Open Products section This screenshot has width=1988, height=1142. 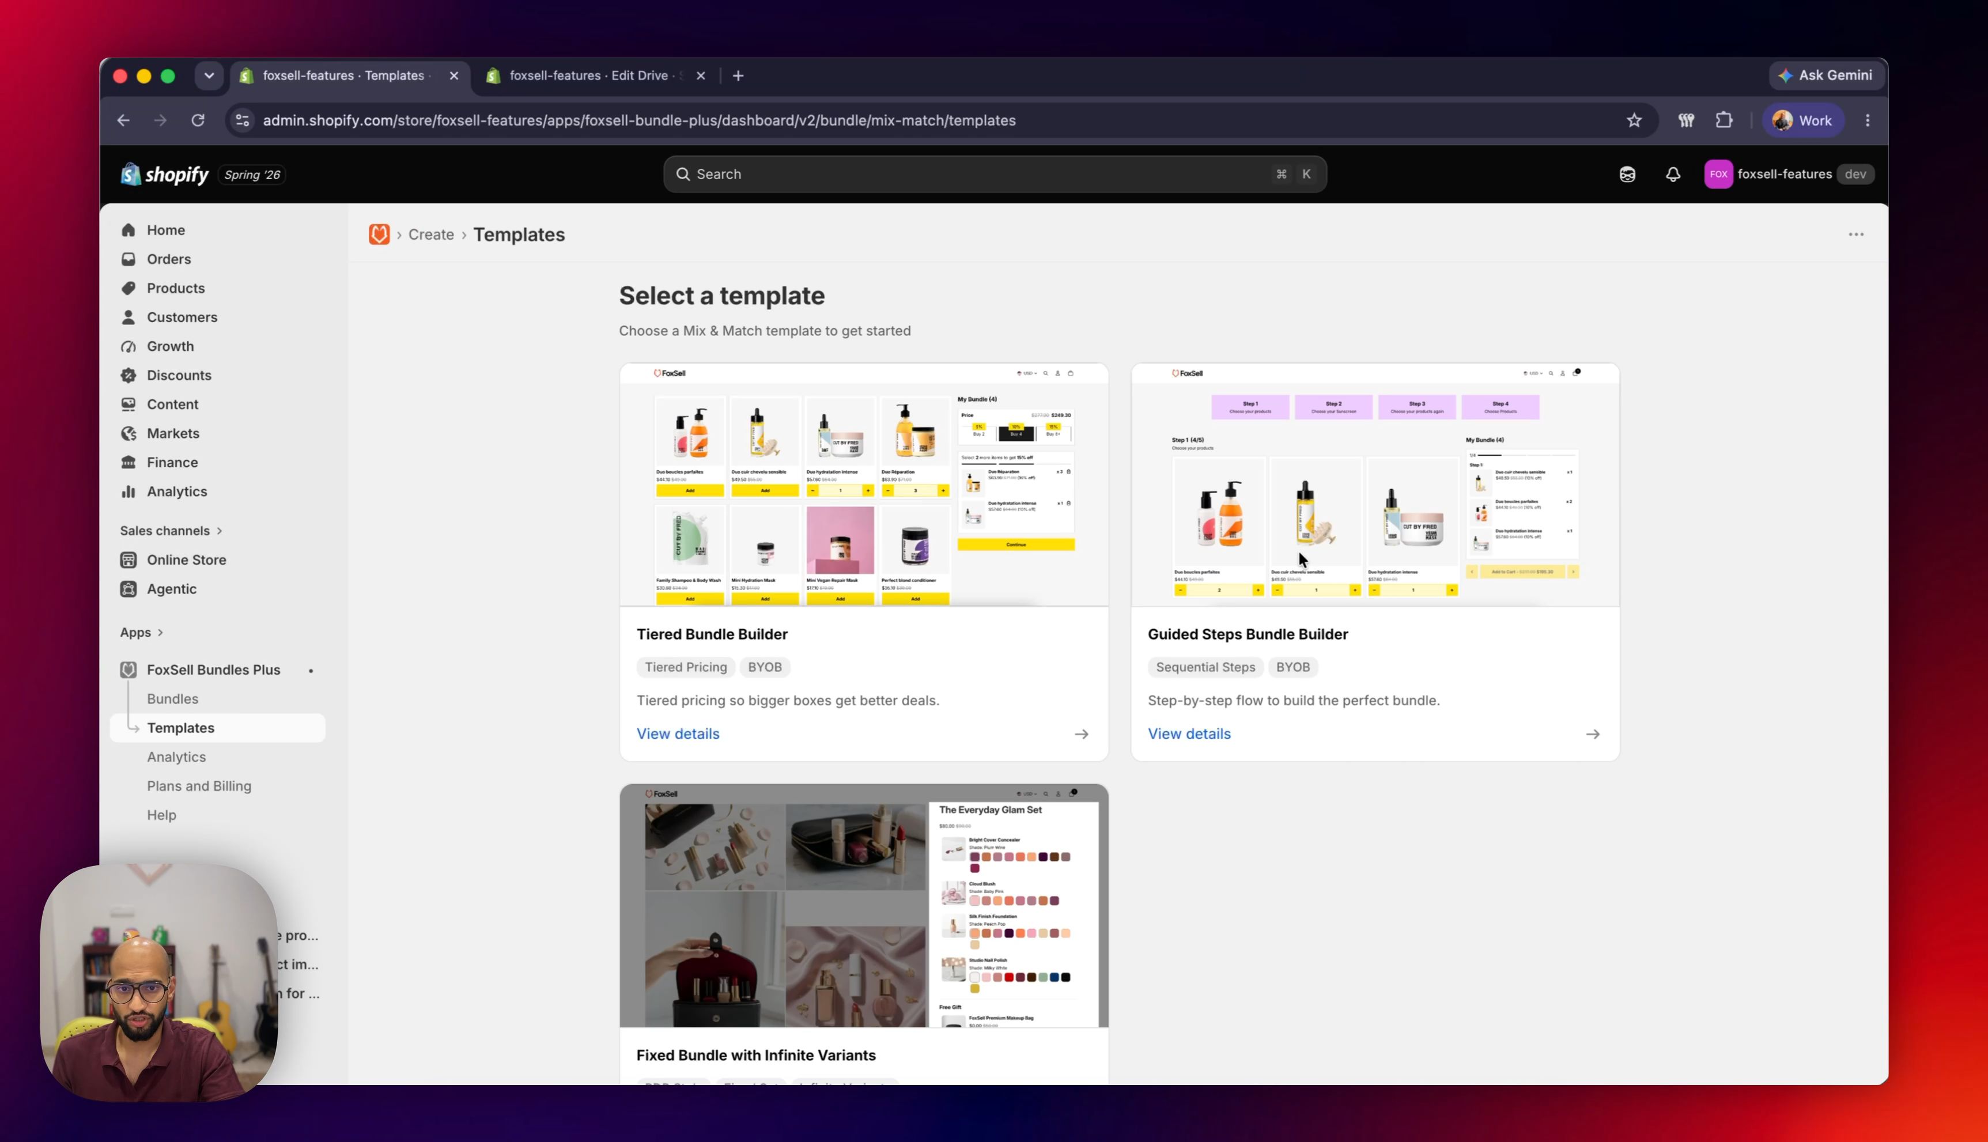176,288
